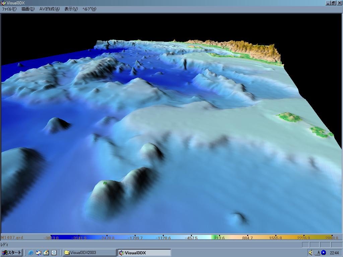The height and width of the screenshot is (257, 343).
Task: Open the ヘルプ(H) menu
Action: point(89,9)
